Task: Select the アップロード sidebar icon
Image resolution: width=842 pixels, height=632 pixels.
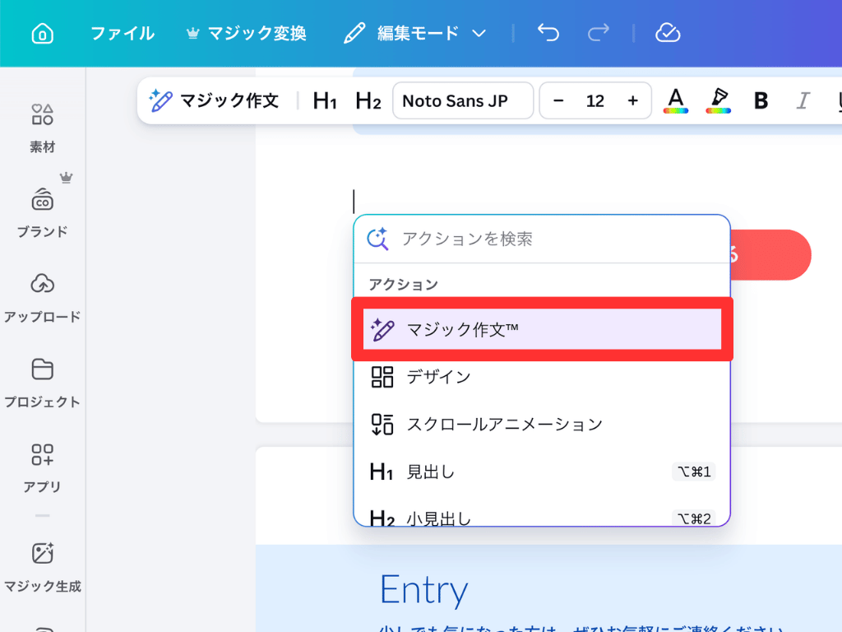Action: (42, 298)
